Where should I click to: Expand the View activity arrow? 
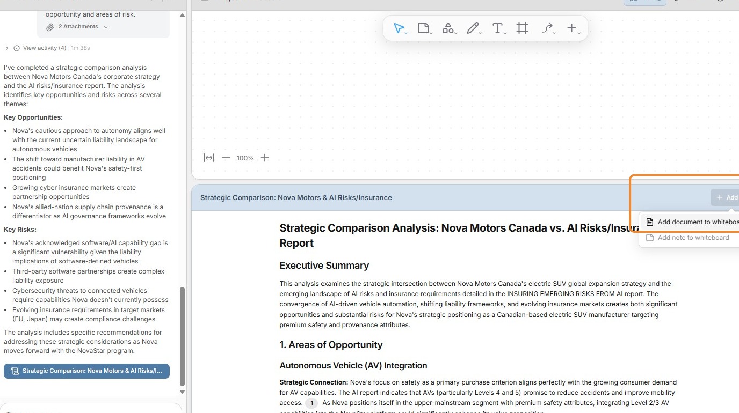pyautogui.click(x=7, y=48)
